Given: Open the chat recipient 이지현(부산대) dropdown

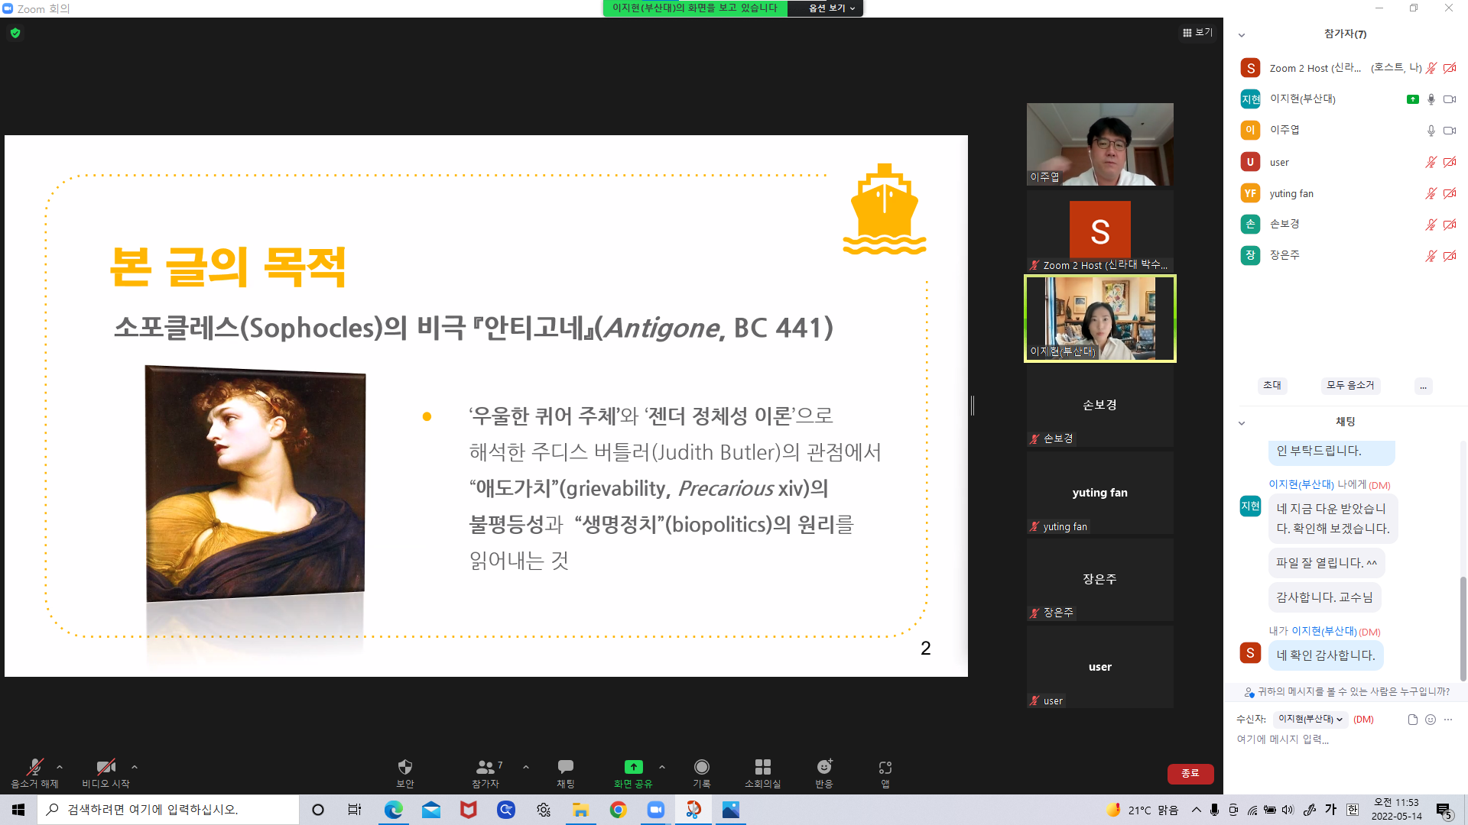Looking at the screenshot, I should [x=1310, y=720].
